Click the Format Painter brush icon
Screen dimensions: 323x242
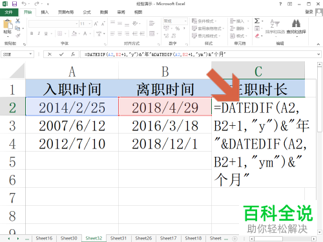pos(18,35)
